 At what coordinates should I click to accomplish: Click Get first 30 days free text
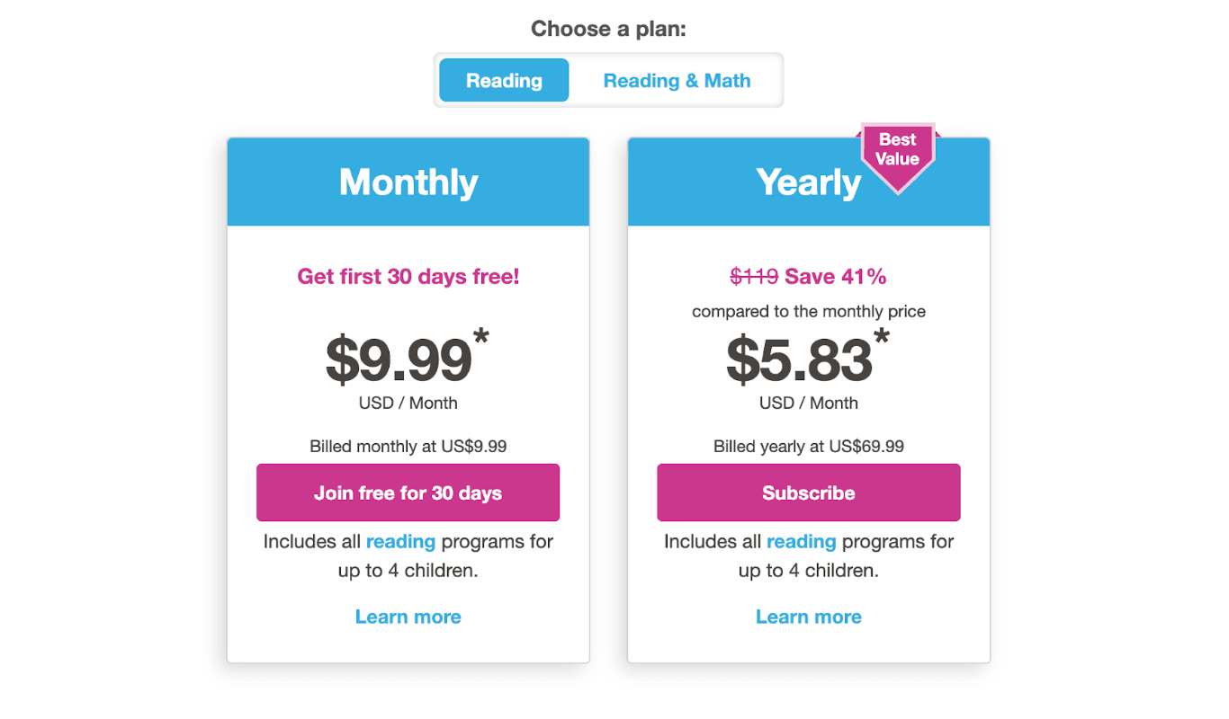click(408, 276)
